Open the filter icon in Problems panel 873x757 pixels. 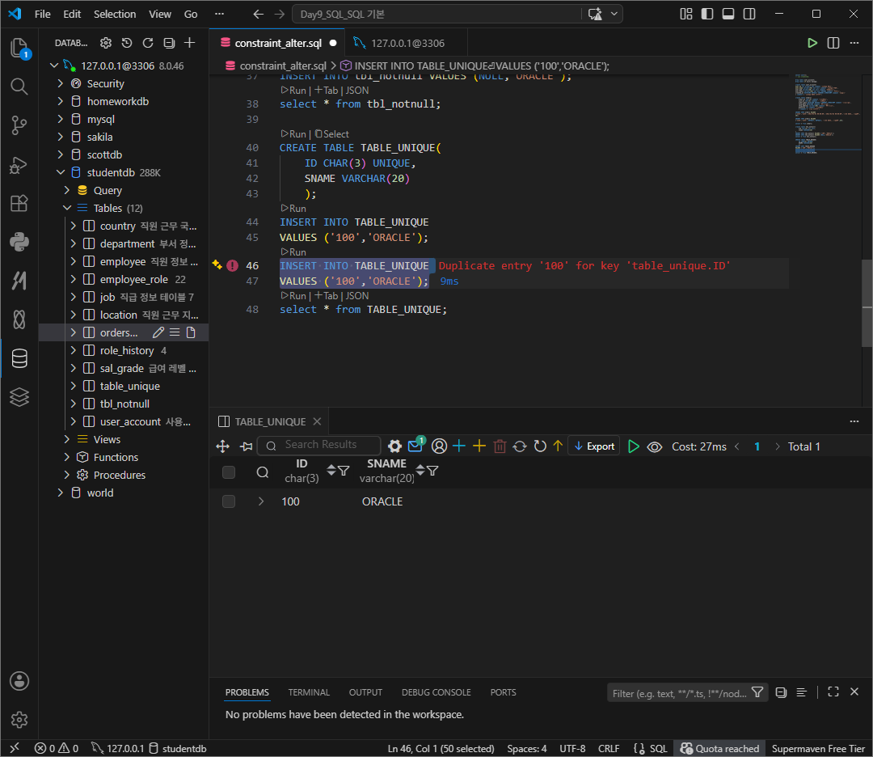pyautogui.click(x=757, y=692)
